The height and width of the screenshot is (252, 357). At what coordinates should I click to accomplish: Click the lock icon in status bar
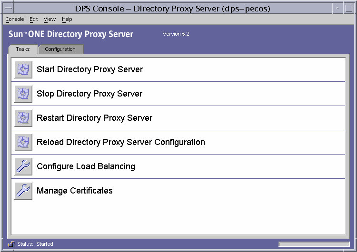point(11,244)
